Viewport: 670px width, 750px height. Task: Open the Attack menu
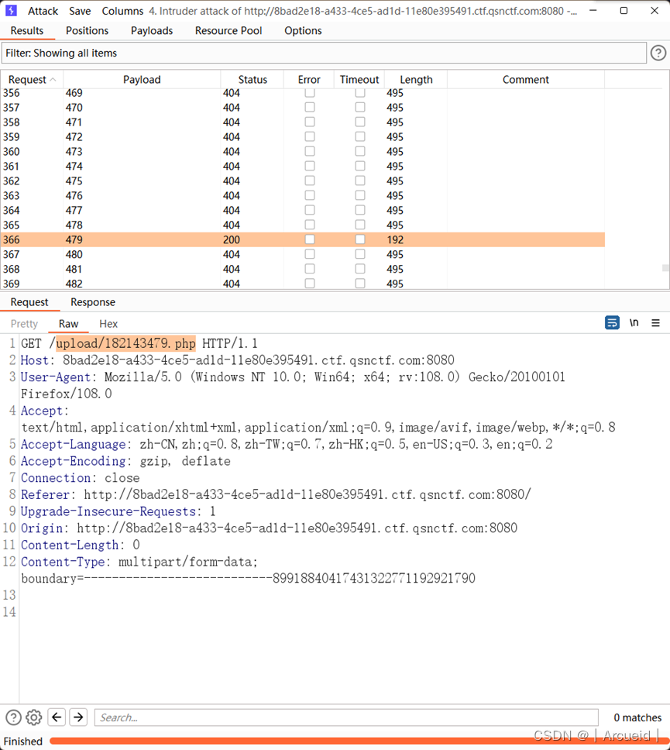click(x=43, y=11)
